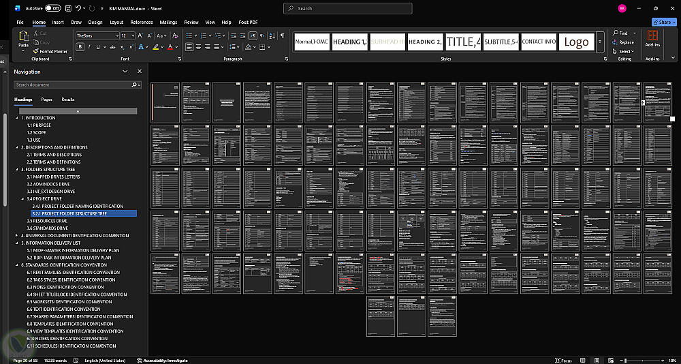681x364 pixels.
Task: Go to 6.5 WORKSETS IDENTIFICATION CONVENTION heading
Action: point(69,302)
